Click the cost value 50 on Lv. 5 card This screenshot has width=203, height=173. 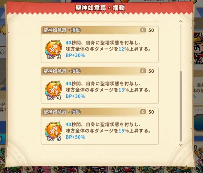[151, 112]
